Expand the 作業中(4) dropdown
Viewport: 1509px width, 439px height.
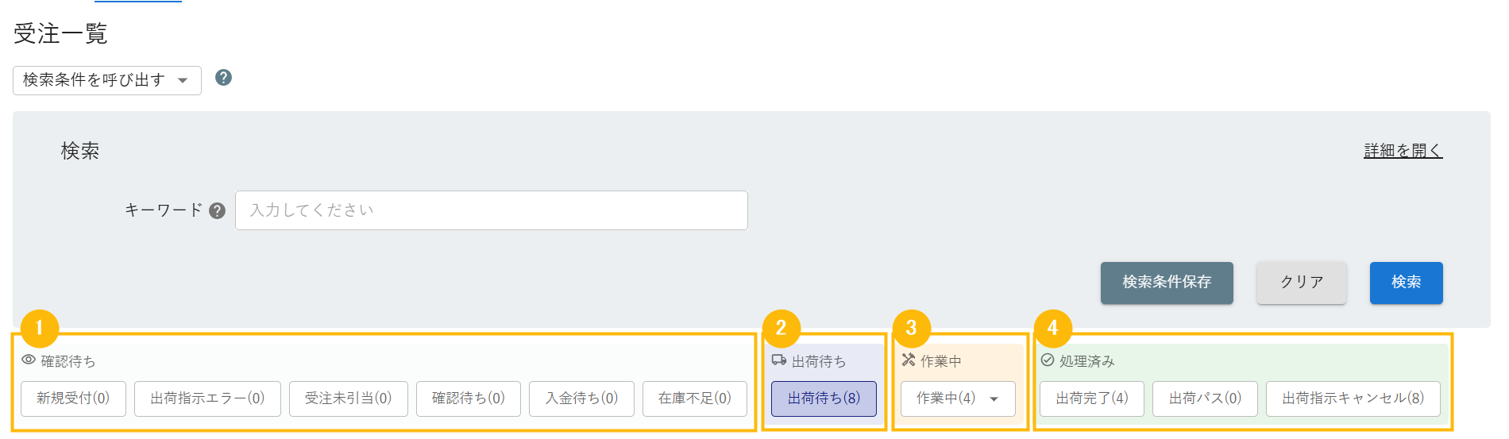[x=958, y=399]
